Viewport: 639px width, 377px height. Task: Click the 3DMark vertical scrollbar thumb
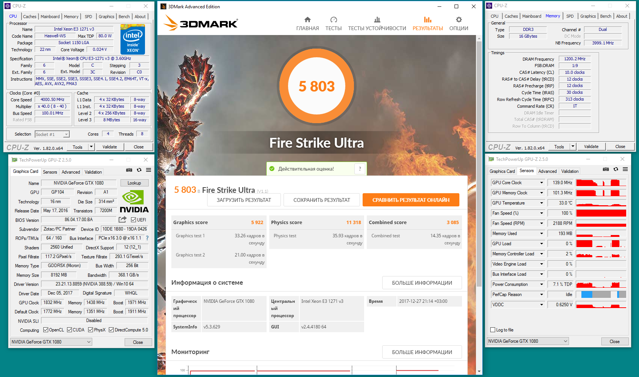479,164
